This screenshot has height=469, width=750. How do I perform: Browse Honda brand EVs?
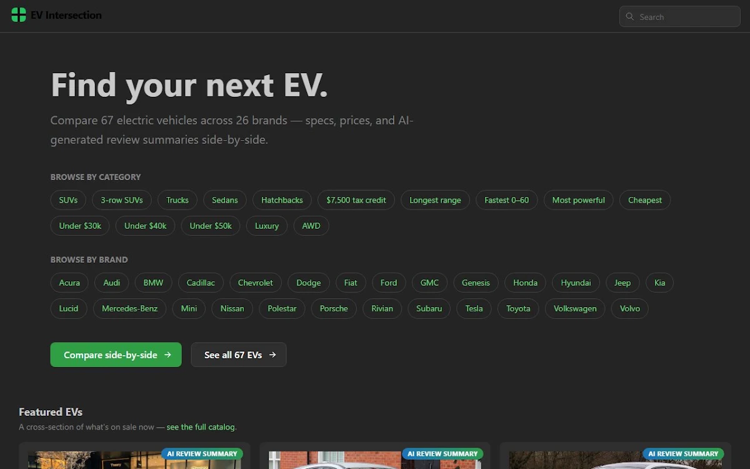pyautogui.click(x=525, y=283)
